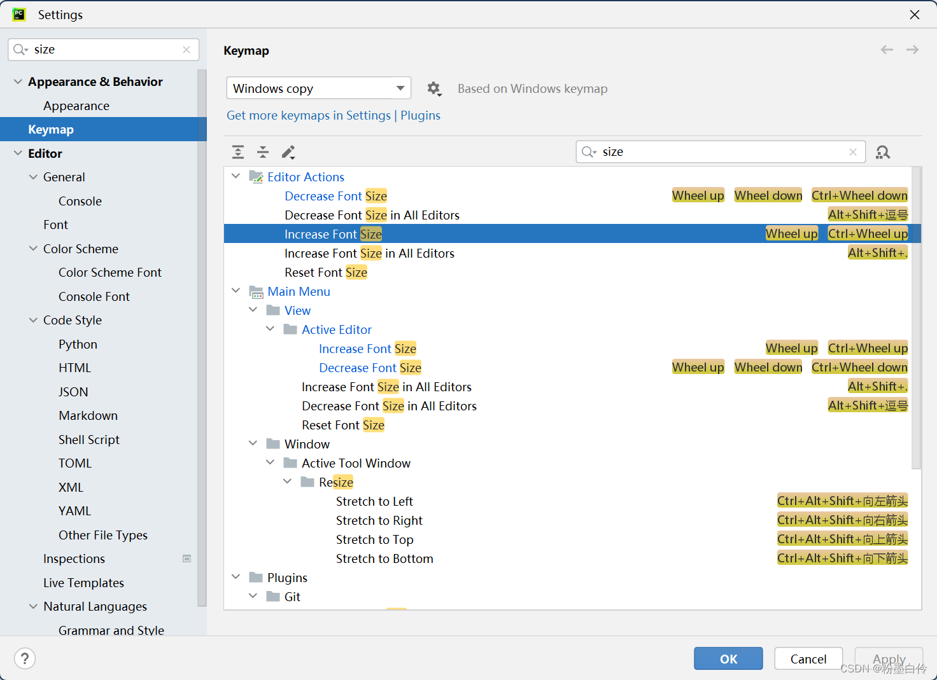Open Markdown code style settings
The width and height of the screenshot is (937, 680).
point(88,415)
